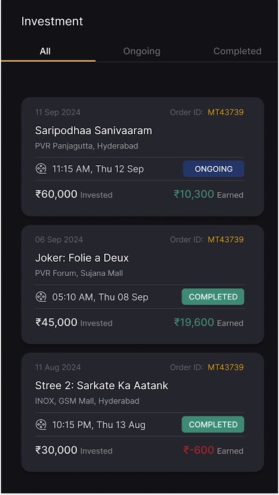Click the ₹60,000 invested amount

point(56,194)
